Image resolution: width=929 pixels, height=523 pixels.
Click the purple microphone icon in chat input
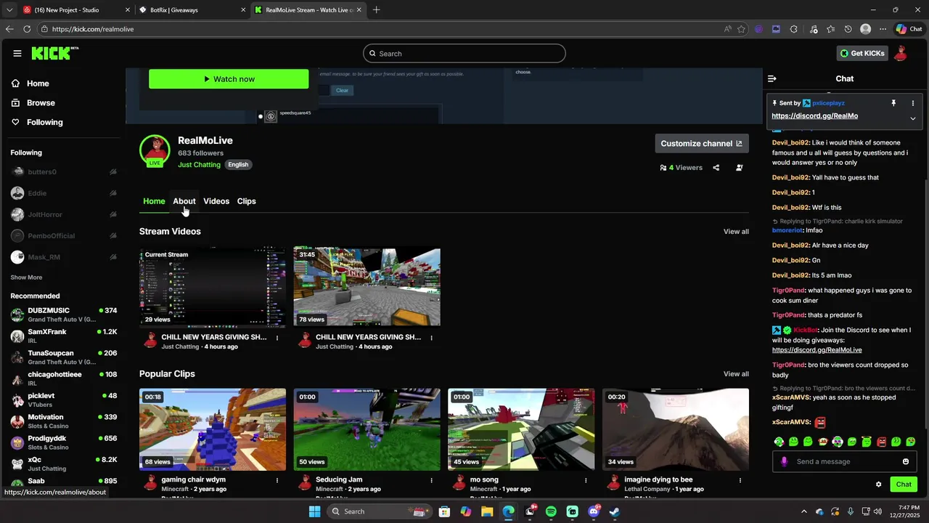tap(784, 461)
